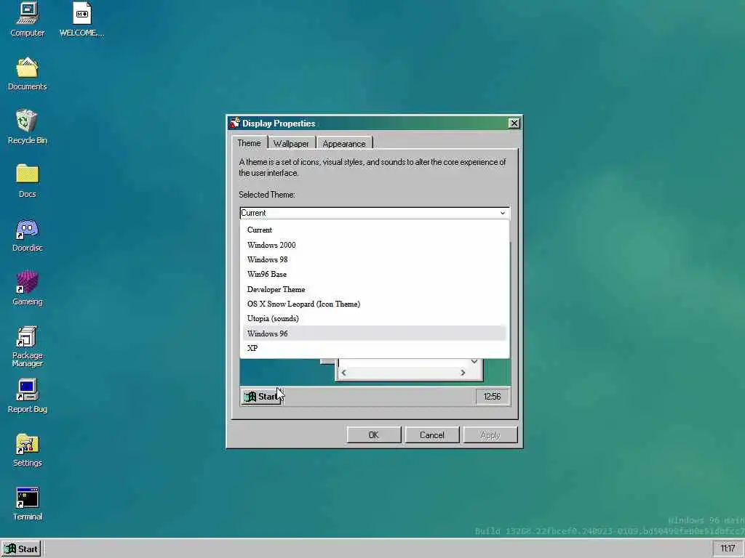This screenshot has height=558, width=745.
Task: Click the taskbar clock showing 11:17
Action: pos(728,549)
